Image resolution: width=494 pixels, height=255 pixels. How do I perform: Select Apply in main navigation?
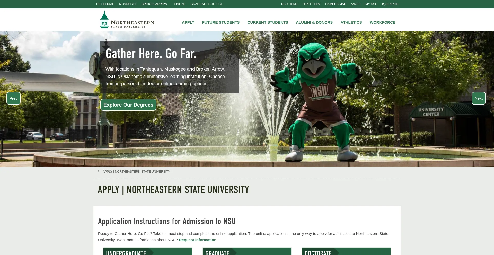[x=188, y=22]
